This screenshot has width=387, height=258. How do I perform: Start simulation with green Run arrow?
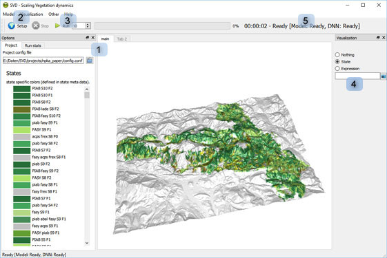tap(57, 25)
